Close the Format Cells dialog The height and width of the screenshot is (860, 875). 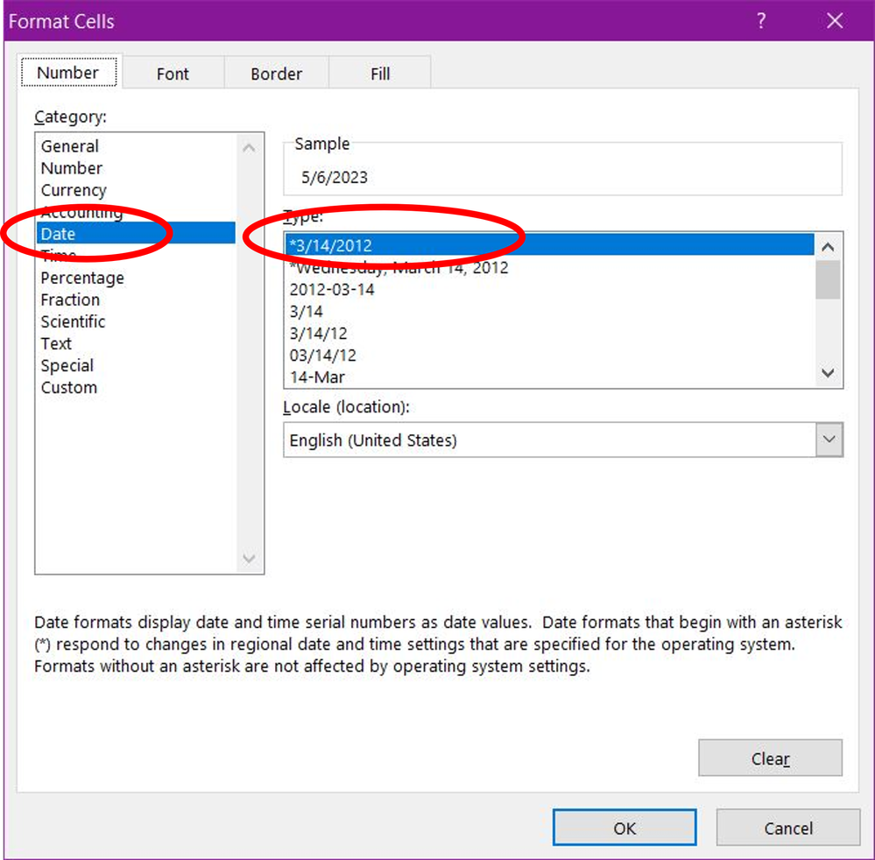tap(835, 21)
